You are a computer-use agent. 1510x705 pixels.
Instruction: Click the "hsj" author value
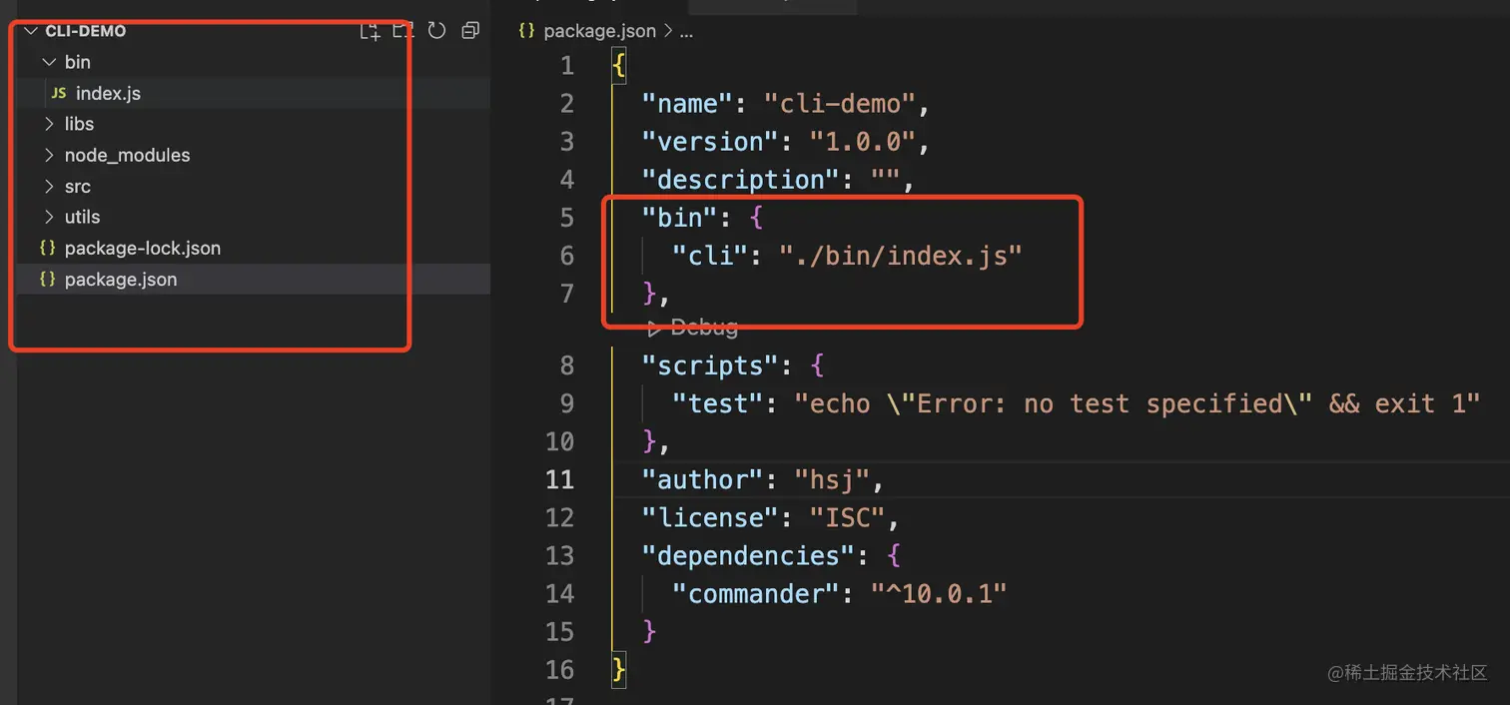(833, 479)
